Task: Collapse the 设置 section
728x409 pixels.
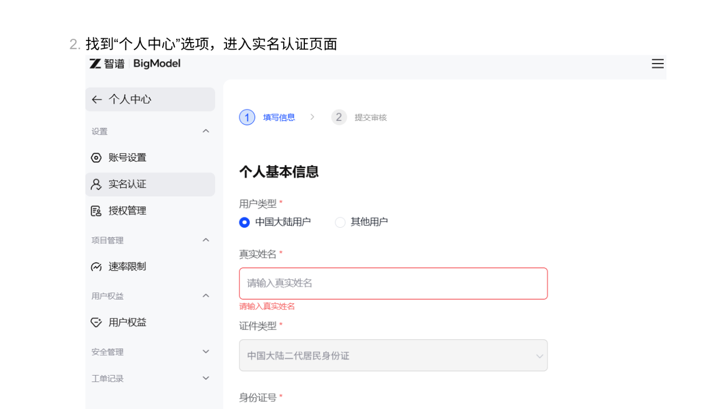Action: [x=206, y=131]
